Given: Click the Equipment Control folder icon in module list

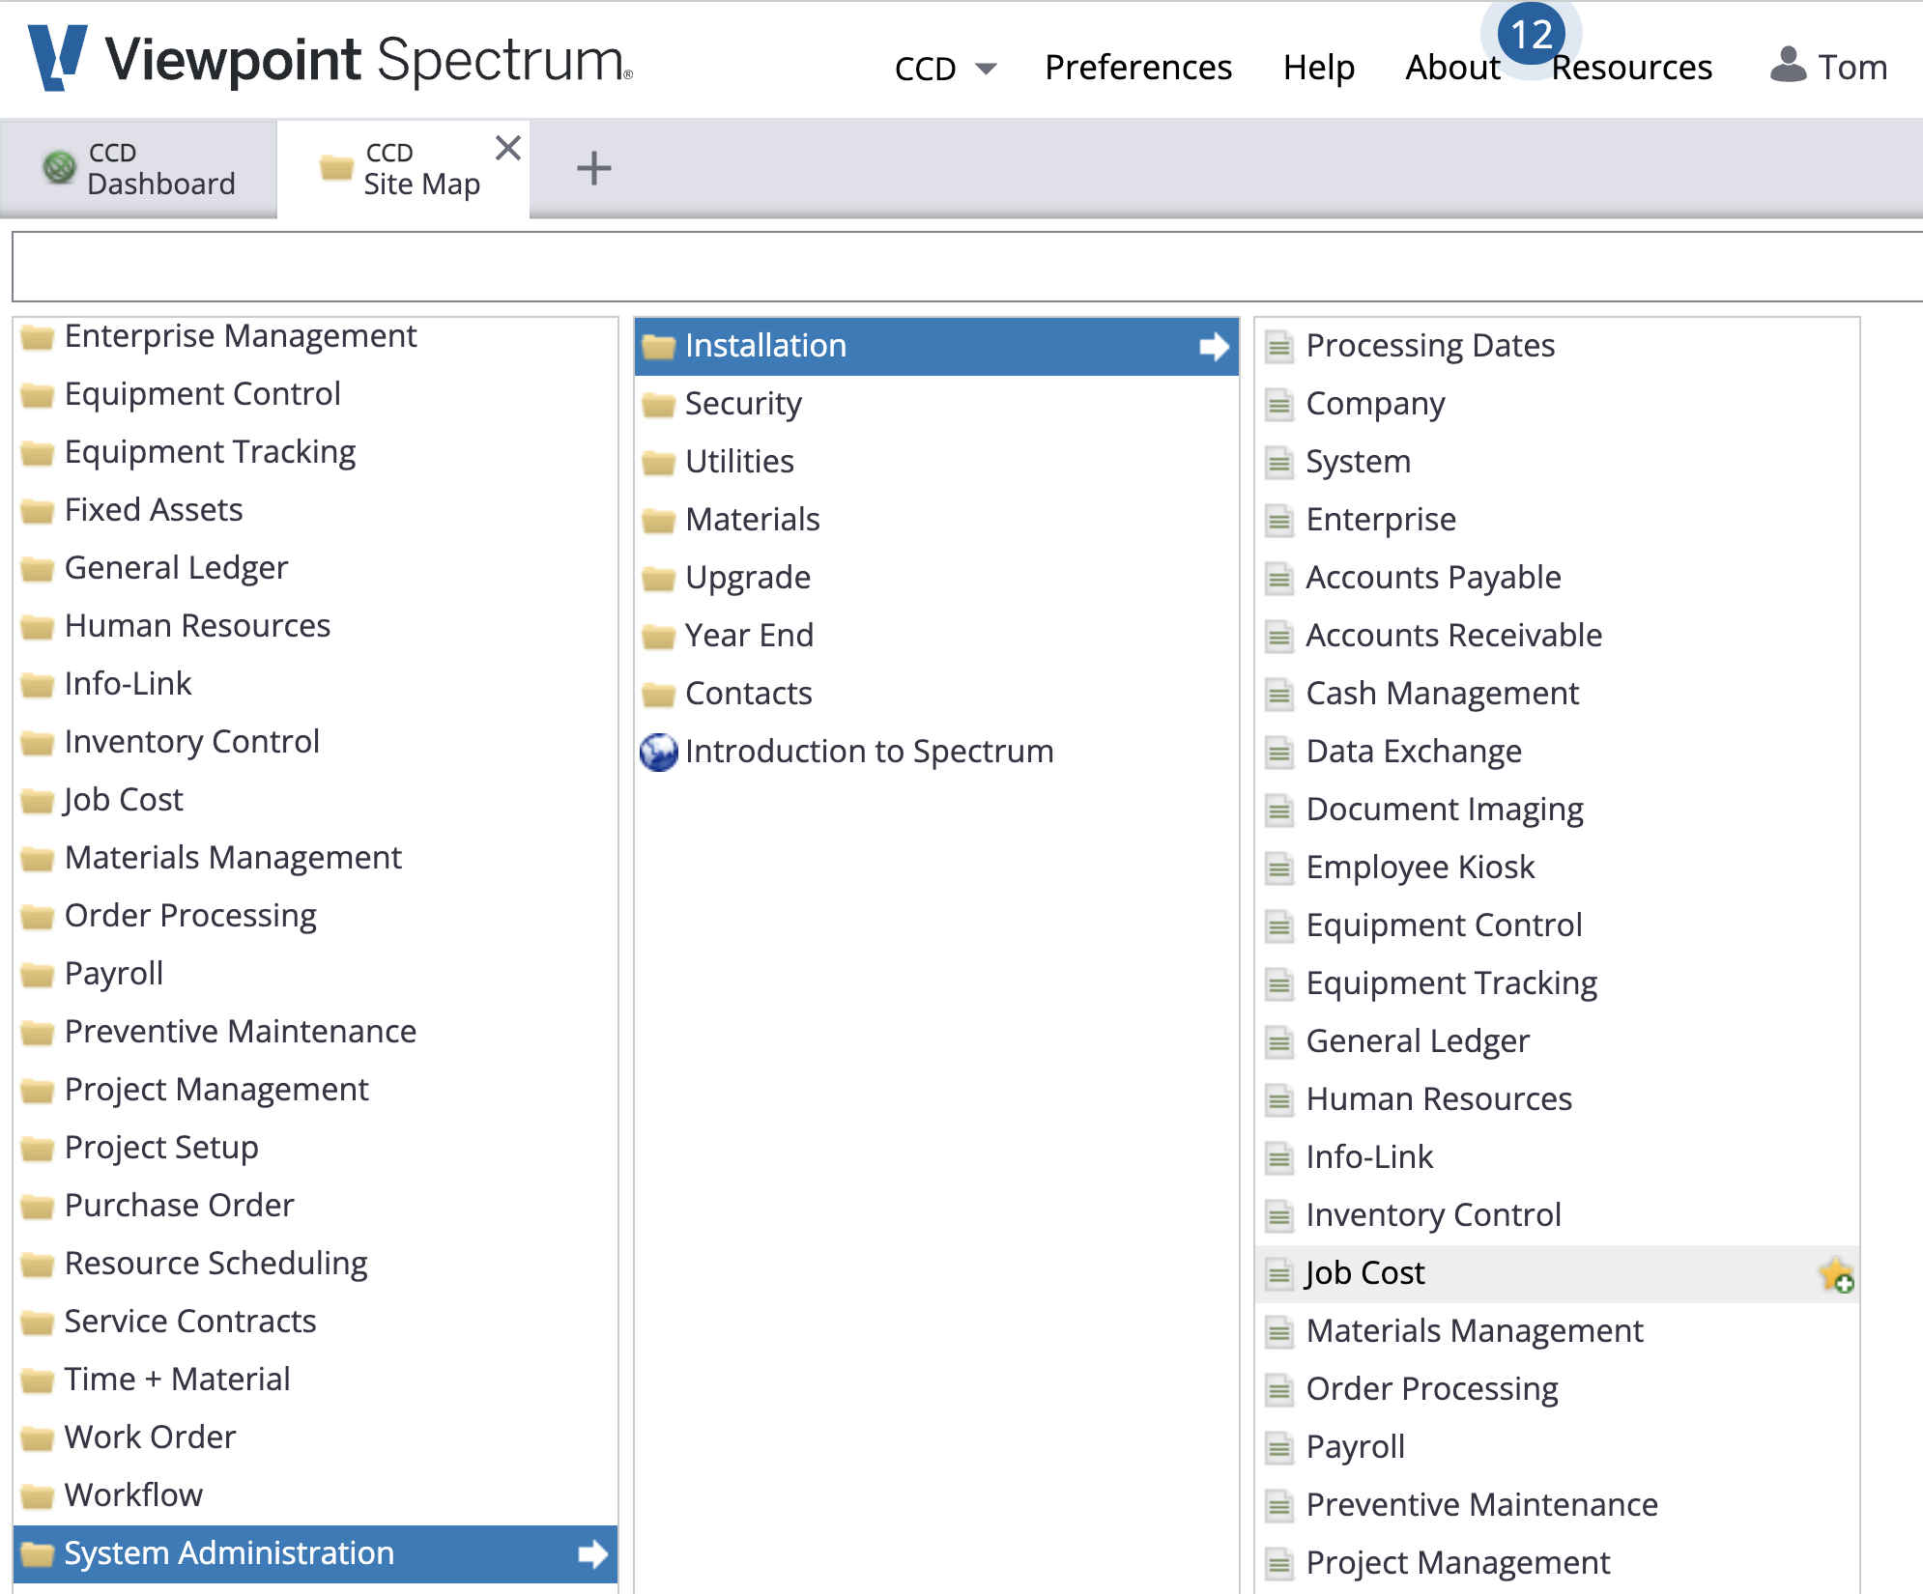Looking at the screenshot, I should (x=38, y=395).
